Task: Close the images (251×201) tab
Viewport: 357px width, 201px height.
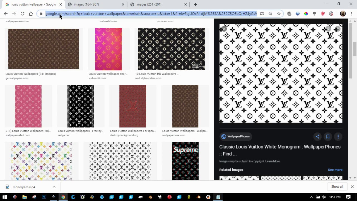Action: coord(185,4)
